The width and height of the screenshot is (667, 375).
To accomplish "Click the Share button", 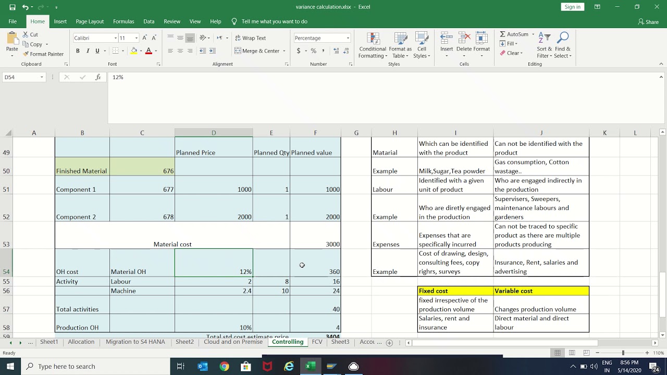I will (x=648, y=22).
